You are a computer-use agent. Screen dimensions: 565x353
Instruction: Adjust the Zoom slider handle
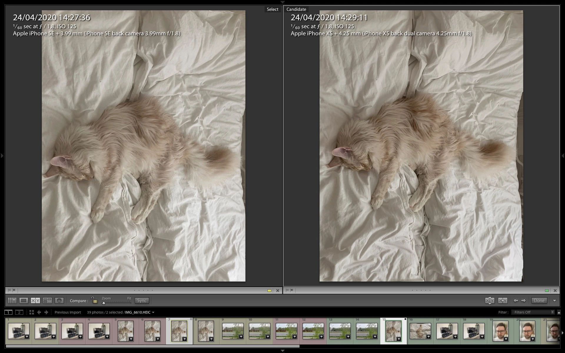pos(104,303)
